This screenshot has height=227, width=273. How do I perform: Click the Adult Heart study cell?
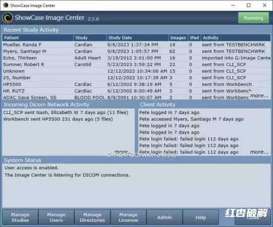coord(88,58)
